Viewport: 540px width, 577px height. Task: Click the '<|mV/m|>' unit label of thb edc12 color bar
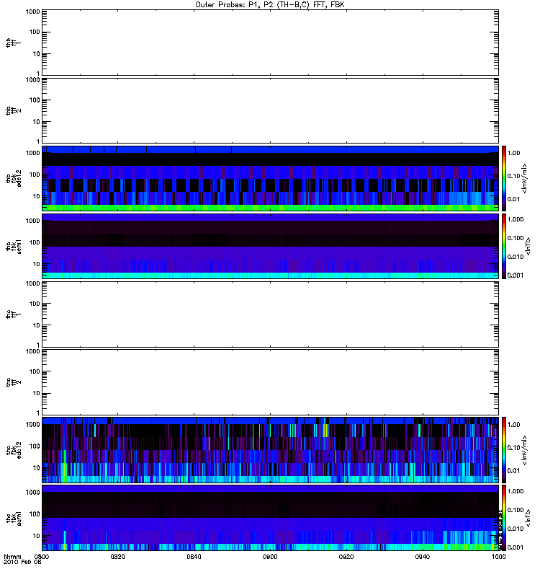tap(525, 178)
